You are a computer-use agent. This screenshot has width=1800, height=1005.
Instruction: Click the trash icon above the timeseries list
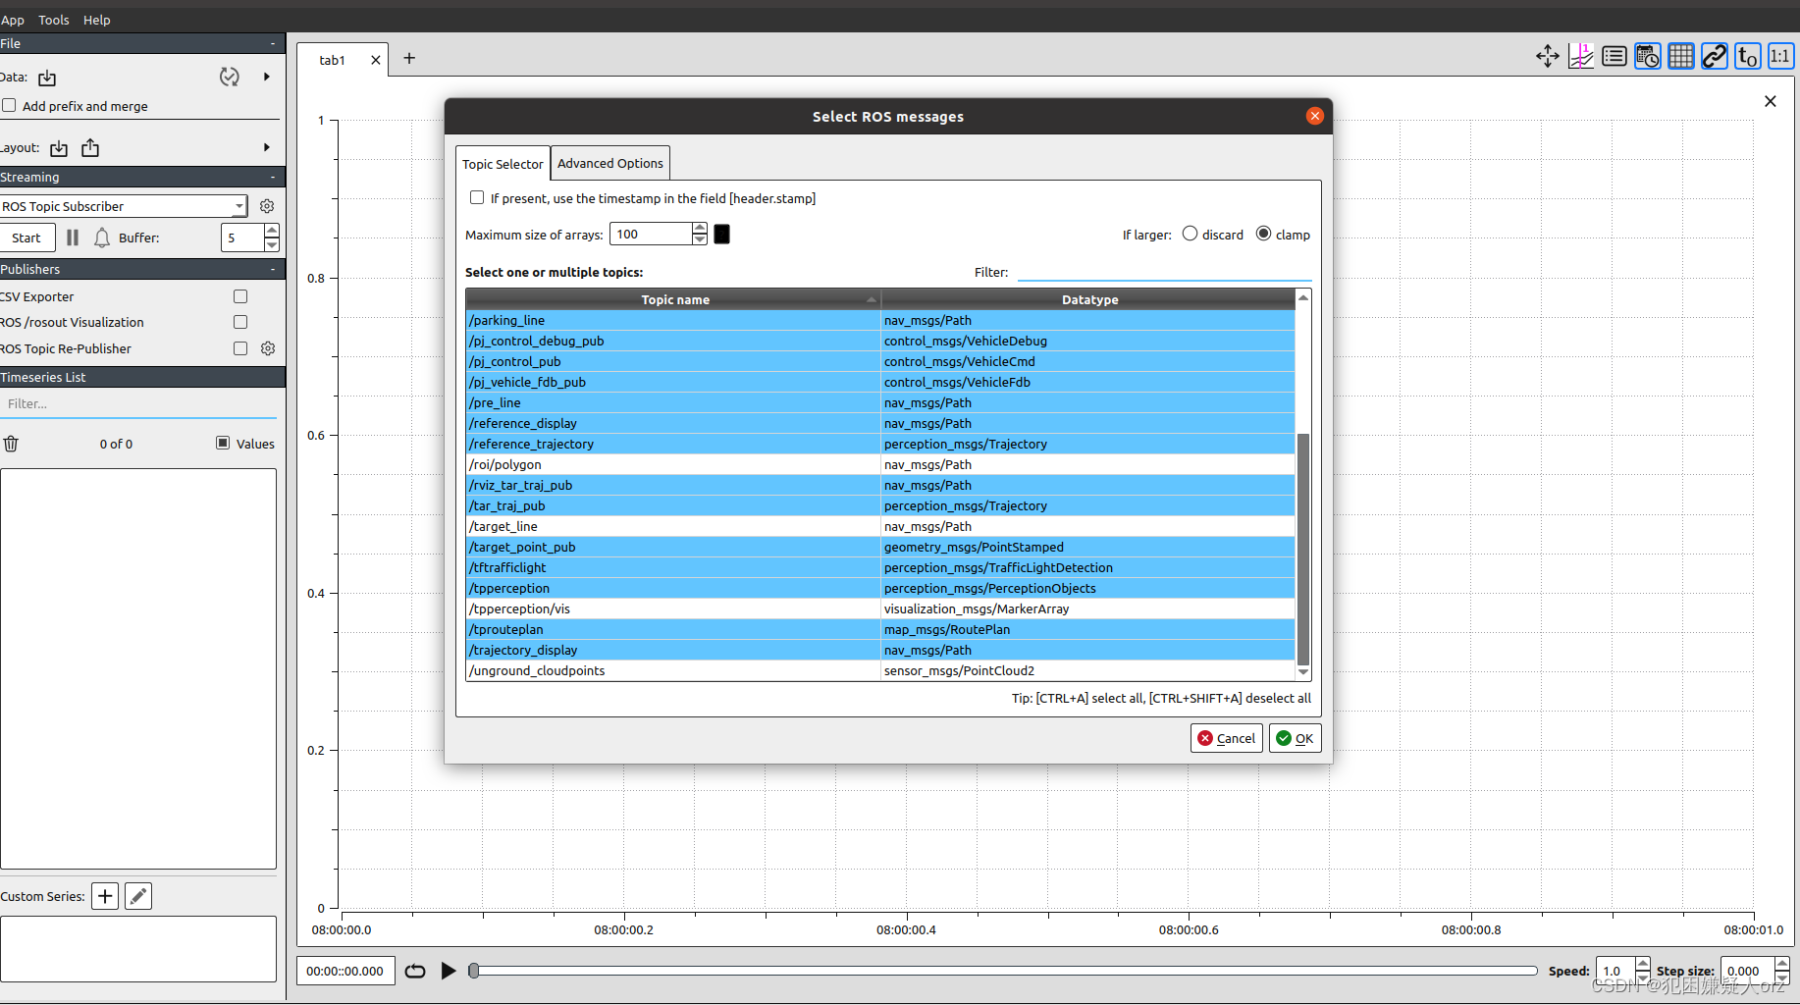click(11, 444)
